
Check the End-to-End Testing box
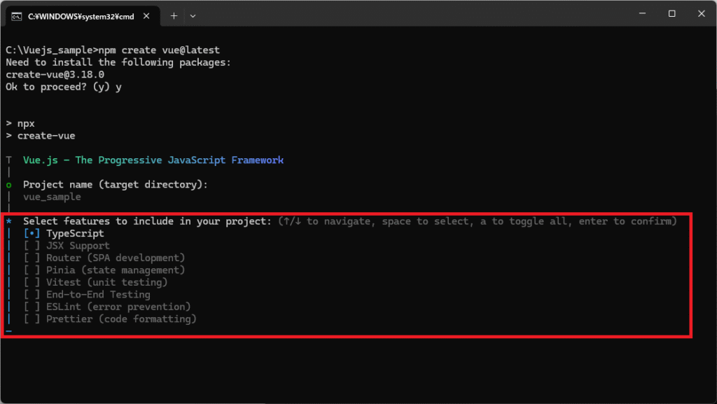point(32,295)
